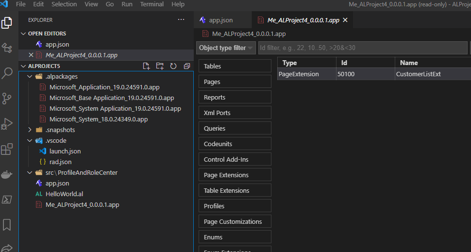Open the File menu

(20, 4)
